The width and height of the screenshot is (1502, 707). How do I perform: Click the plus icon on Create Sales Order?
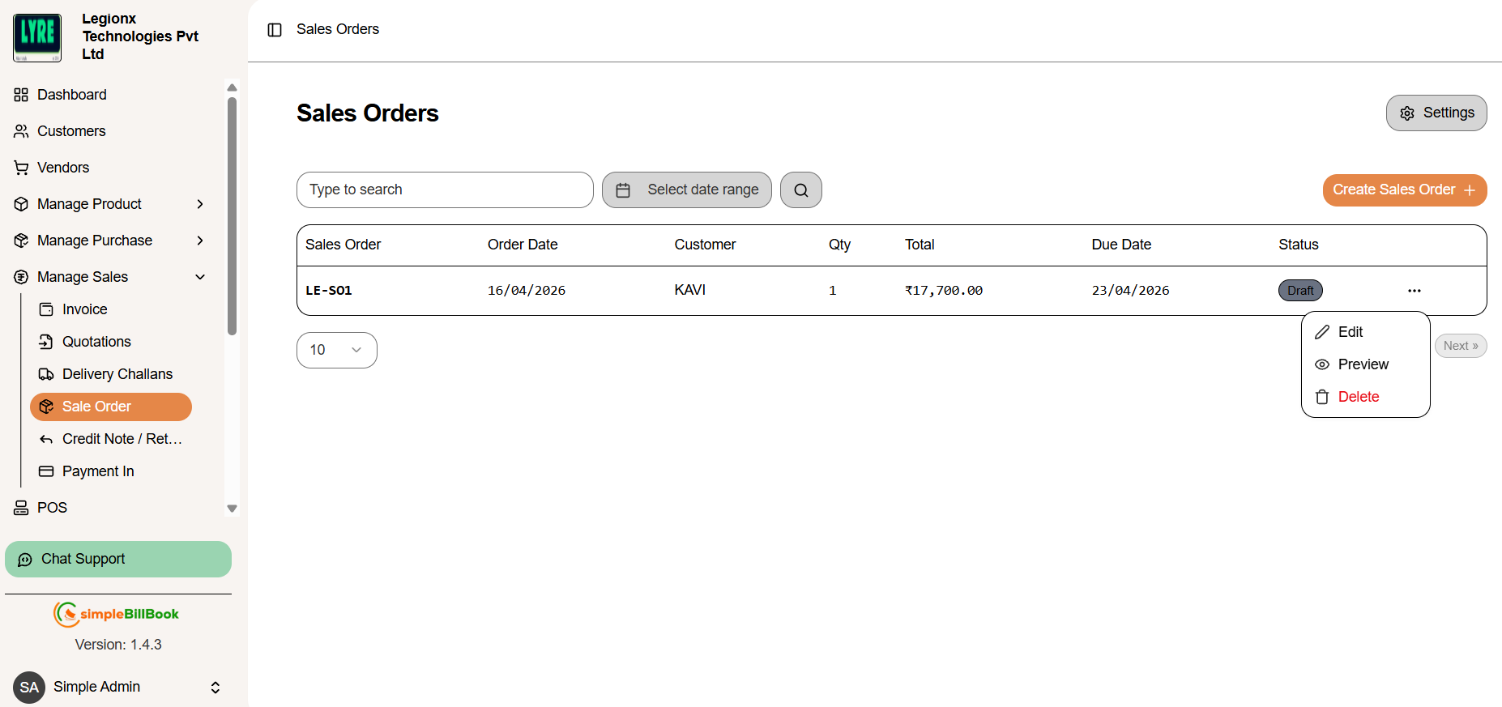pos(1470,190)
